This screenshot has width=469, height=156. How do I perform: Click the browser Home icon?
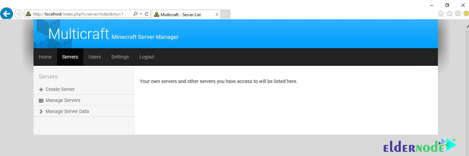pyautogui.click(x=441, y=14)
